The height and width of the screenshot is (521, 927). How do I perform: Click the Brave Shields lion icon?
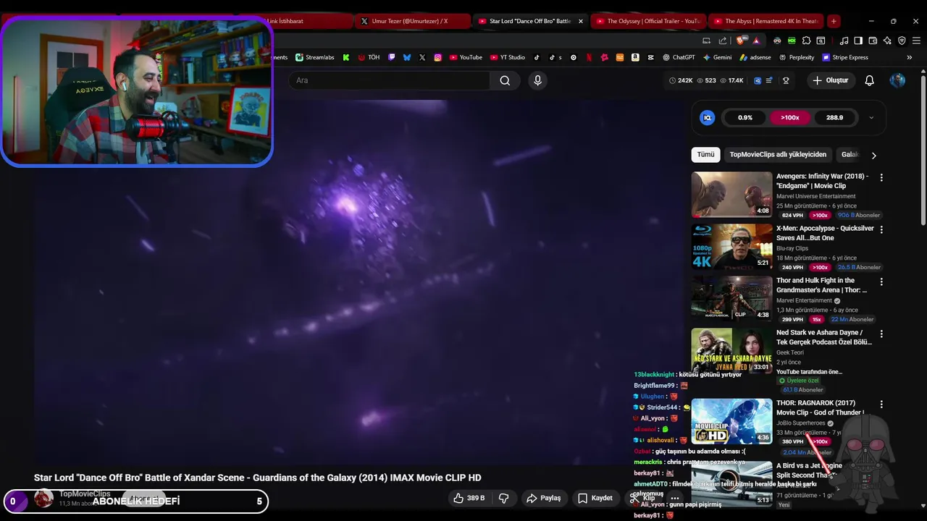740,41
